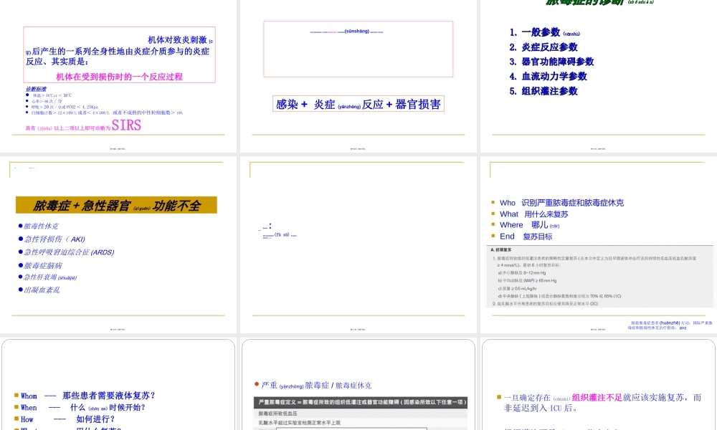Viewport: 717px width, 430px height.
Task: Open the 组织灌注不足 ICU slide
Action: point(598,384)
